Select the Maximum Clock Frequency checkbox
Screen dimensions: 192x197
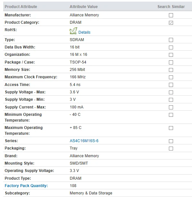coord(171,77)
